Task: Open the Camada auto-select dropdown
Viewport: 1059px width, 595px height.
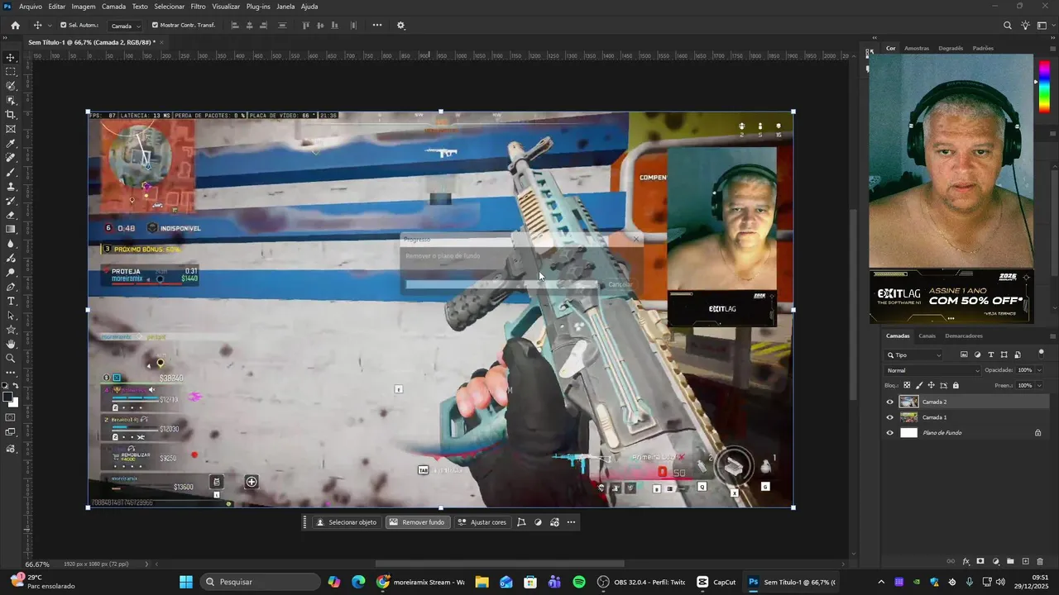Action: click(x=126, y=26)
